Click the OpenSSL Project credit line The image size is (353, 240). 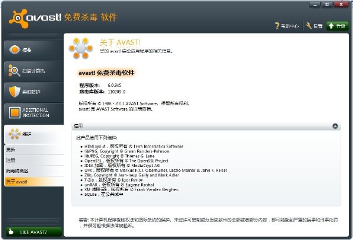pos(126,161)
